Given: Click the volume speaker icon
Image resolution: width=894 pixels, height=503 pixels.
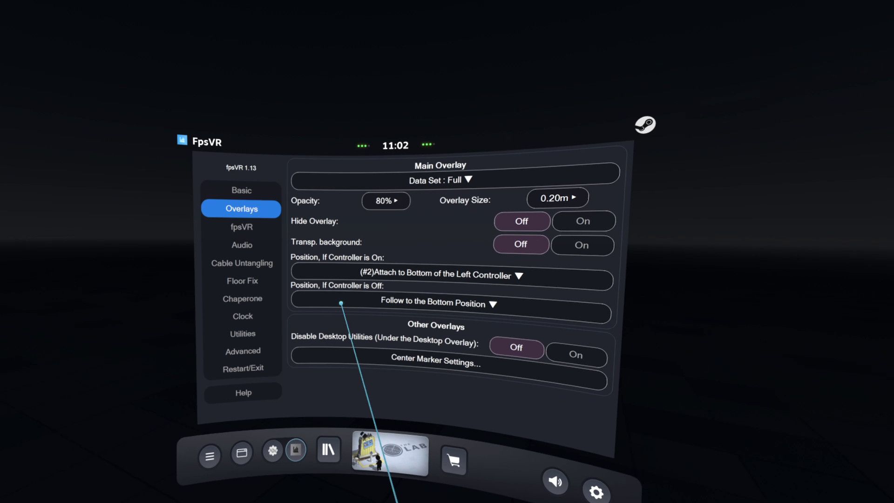Looking at the screenshot, I should (555, 482).
